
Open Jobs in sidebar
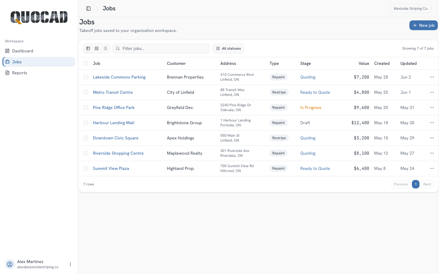point(39,62)
